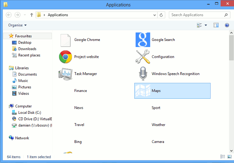Image resolution: width=234 pixels, height=163 pixels.
Task: Click the Computer icon in sidebar
Action: [11, 106]
